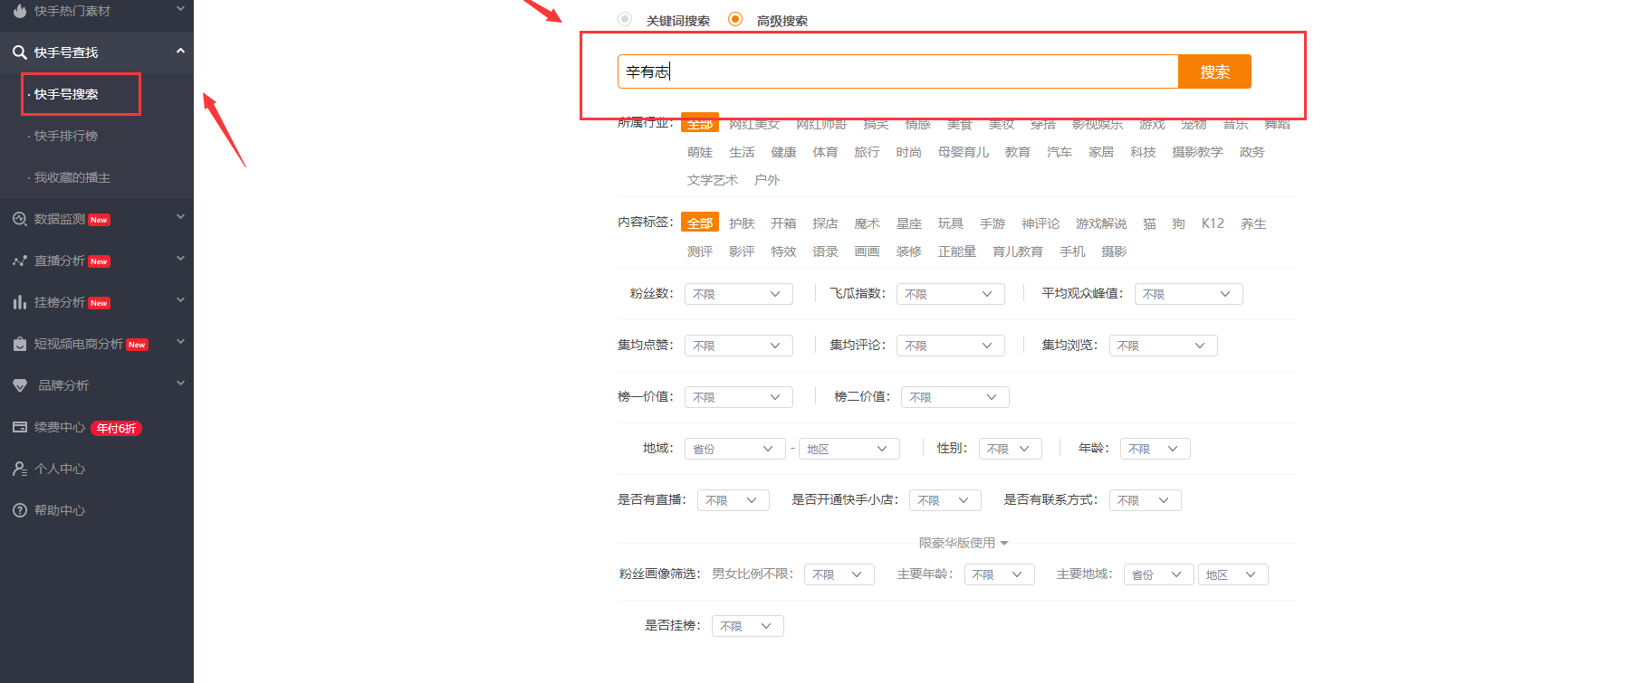
Task: Select the 育儿教育 content tag
Action: (x=1018, y=251)
